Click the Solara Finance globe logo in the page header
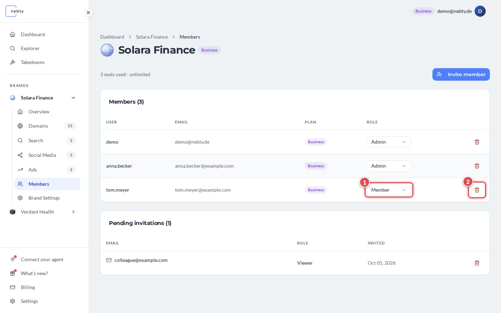501x313 pixels. tap(107, 50)
